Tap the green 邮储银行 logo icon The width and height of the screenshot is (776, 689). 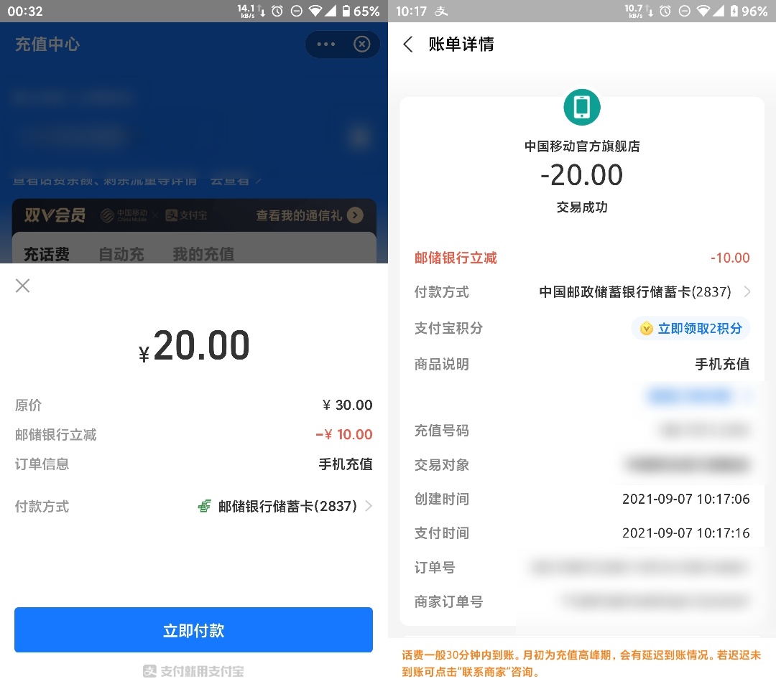pyautogui.click(x=204, y=506)
